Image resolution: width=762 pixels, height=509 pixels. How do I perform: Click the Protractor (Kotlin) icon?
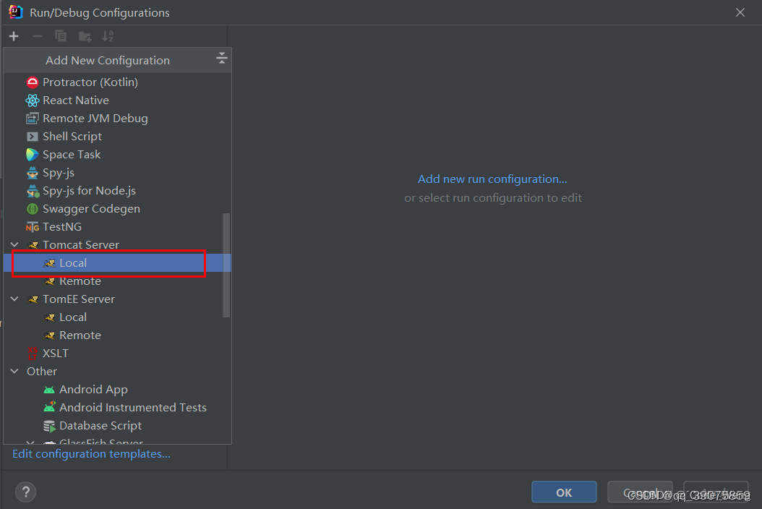[x=32, y=82]
